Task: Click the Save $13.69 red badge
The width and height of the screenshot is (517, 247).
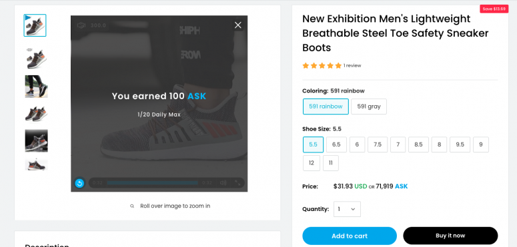Action: click(494, 9)
